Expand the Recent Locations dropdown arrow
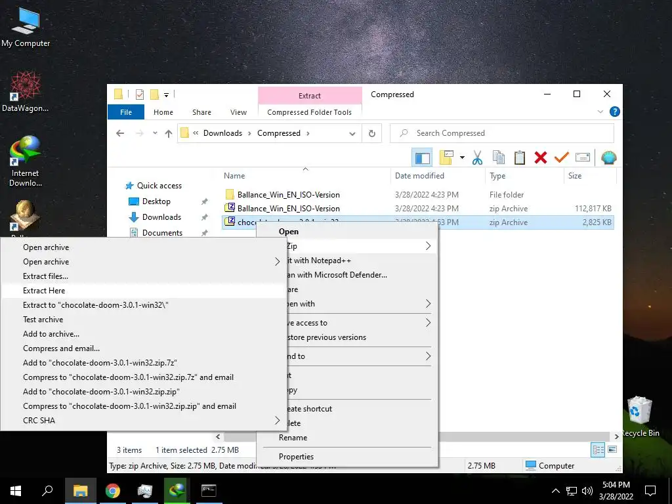This screenshot has height=504, width=672. click(155, 133)
